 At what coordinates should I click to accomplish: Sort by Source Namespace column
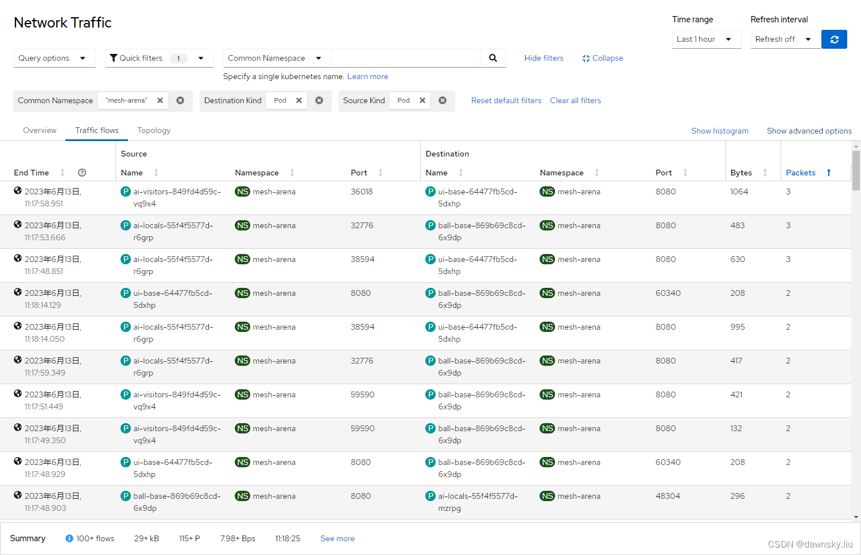292,173
